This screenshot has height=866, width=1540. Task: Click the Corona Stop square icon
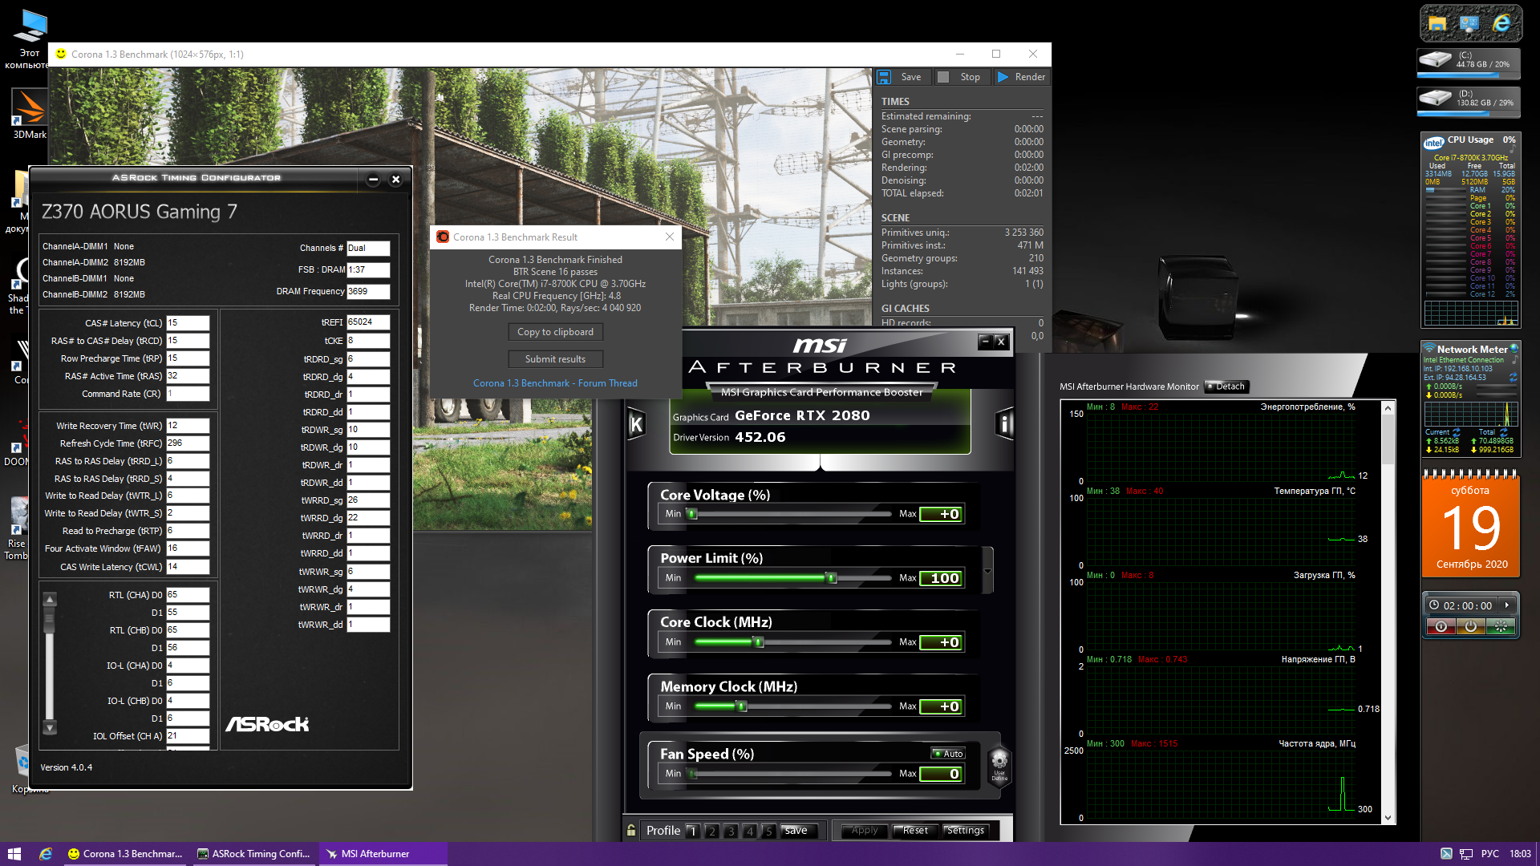point(944,77)
